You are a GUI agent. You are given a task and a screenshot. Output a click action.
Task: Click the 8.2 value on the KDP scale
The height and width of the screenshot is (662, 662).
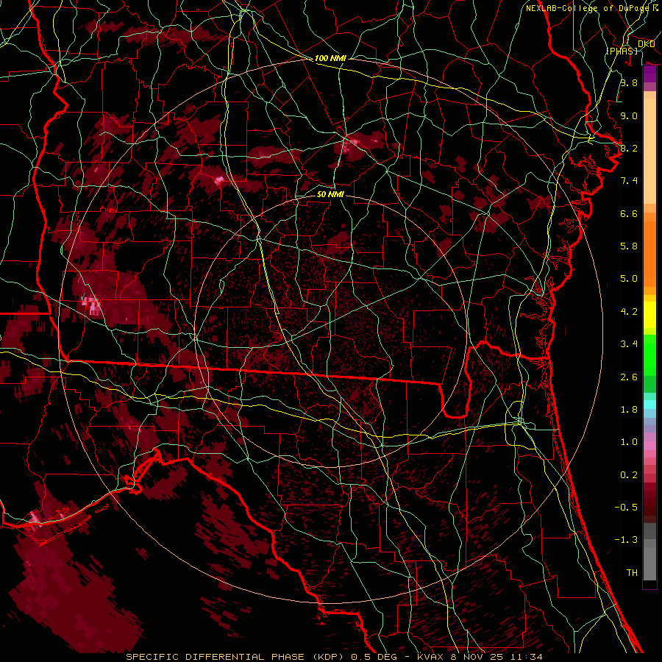629,148
